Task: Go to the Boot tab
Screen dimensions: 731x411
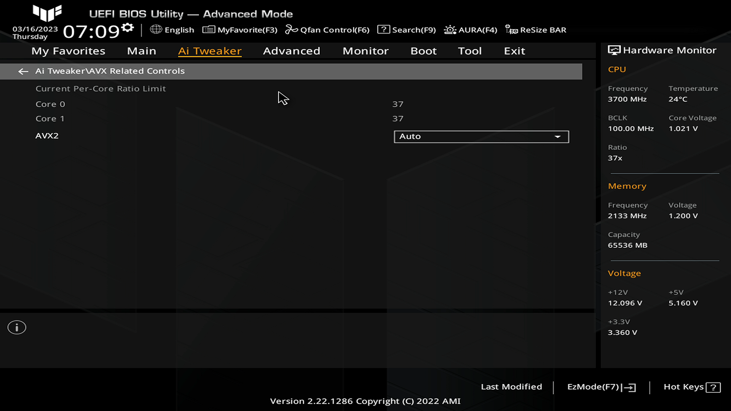Action: tap(423, 51)
